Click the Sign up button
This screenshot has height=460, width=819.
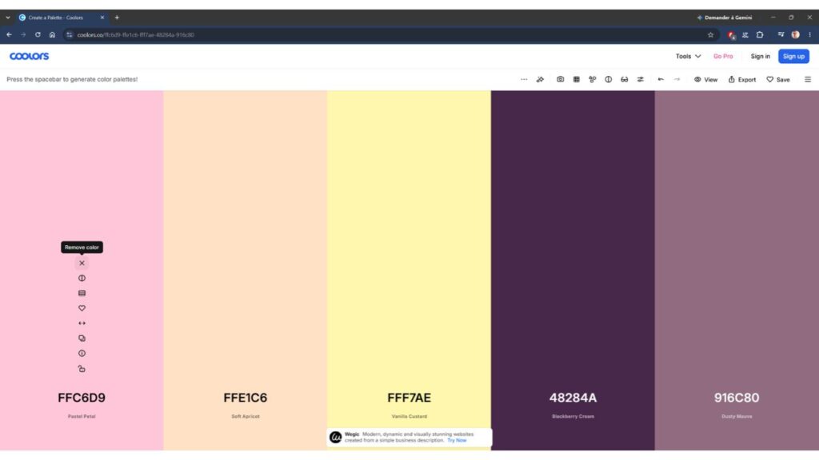(x=793, y=57)
